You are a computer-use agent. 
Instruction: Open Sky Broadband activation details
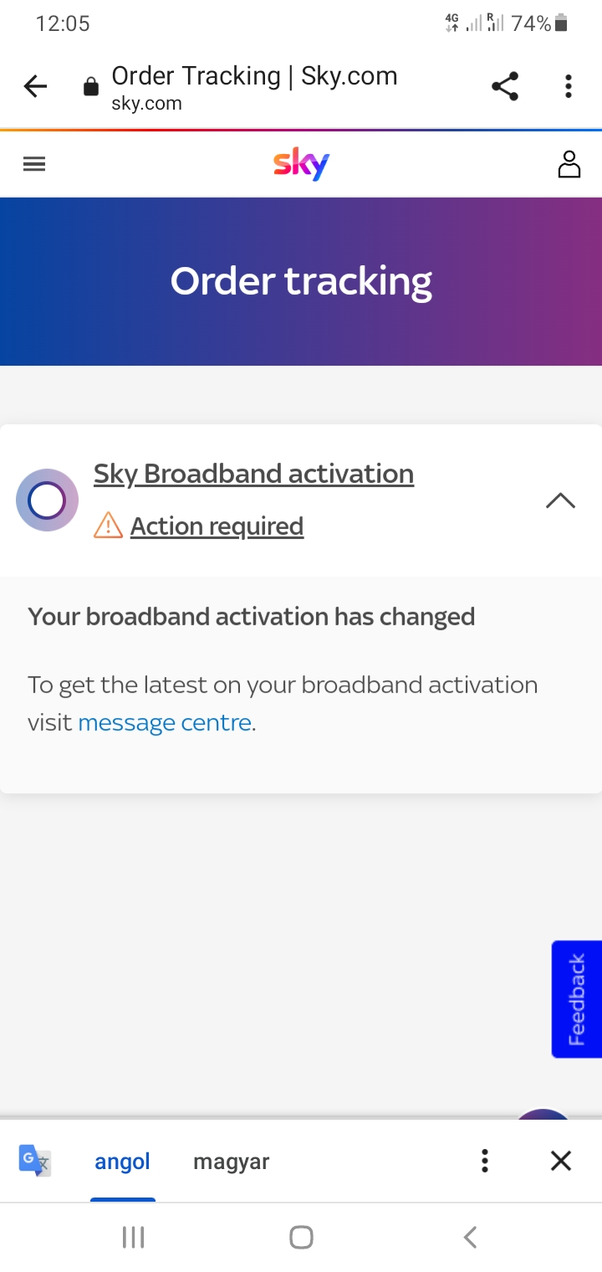coord(253,474)
